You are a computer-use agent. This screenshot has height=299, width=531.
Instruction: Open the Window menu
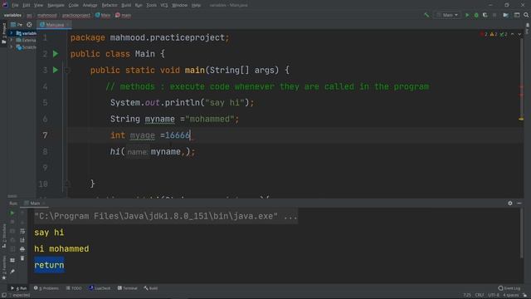179,5
